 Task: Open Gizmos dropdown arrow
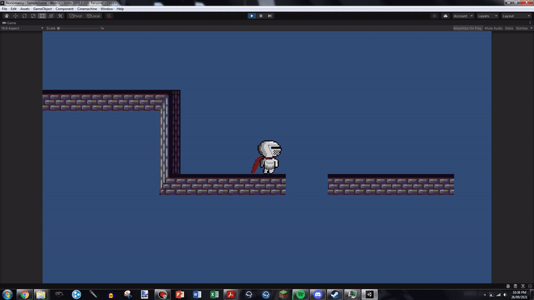(x=531, y=28)
